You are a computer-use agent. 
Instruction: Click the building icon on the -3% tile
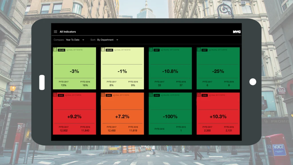(55, 50)
